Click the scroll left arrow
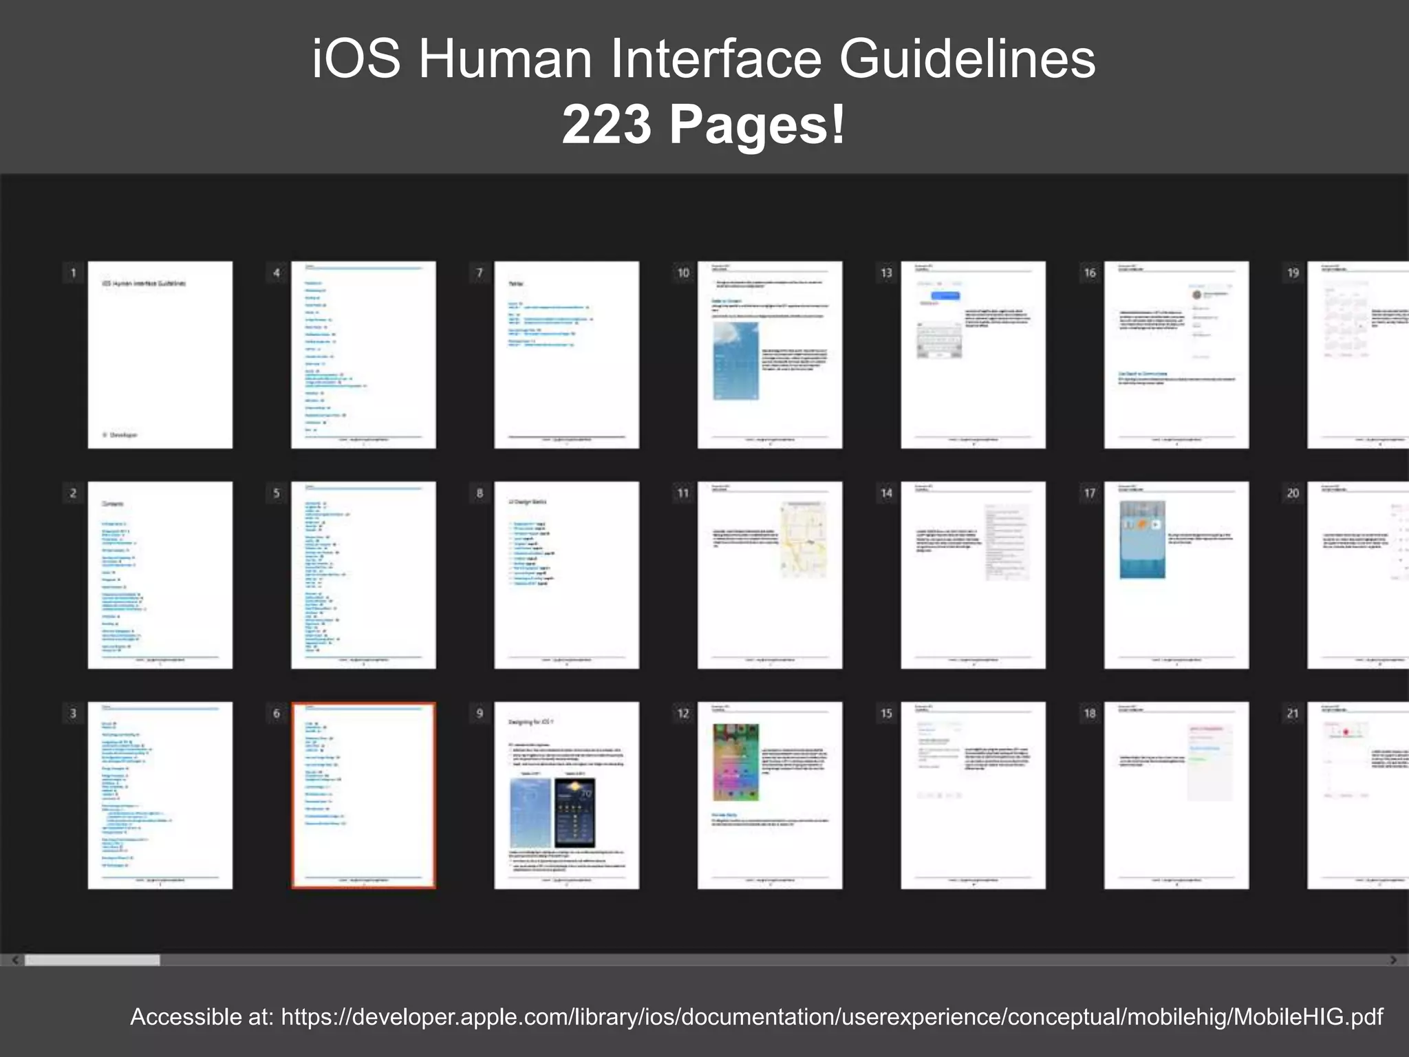Image resolution: width=1409 pixels, height=1057 pixels. point(15,960)
